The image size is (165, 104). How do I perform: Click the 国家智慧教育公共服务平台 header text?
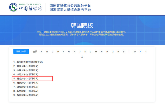click(x=70, y=5)
